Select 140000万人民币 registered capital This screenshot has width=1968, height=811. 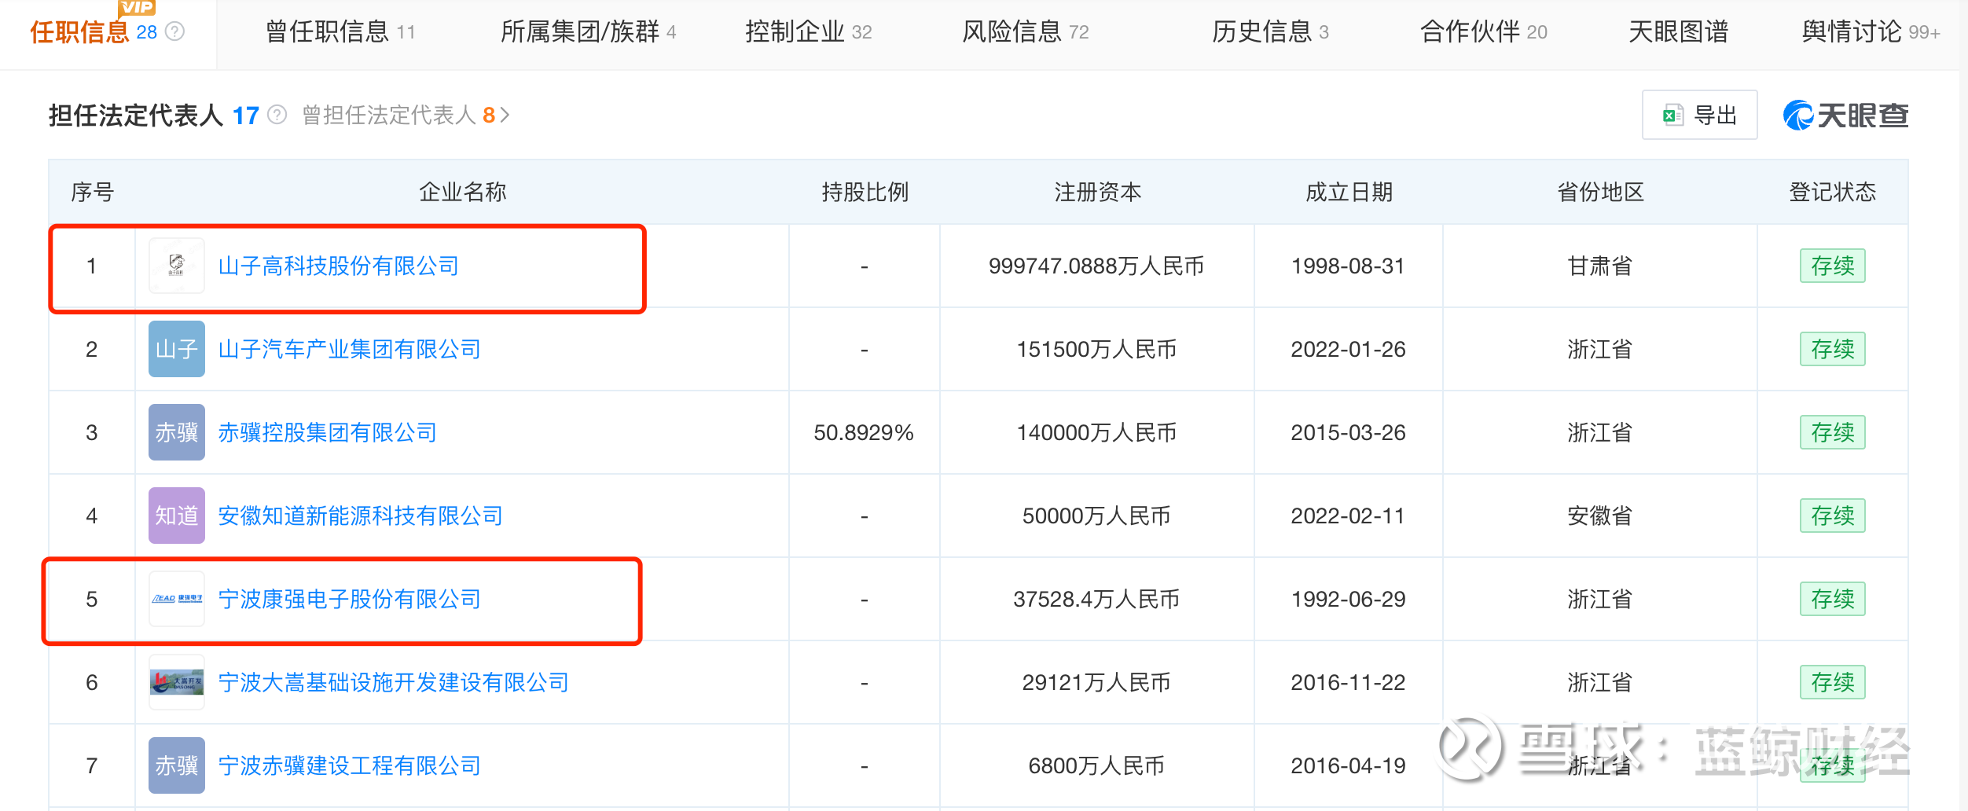tap(1096, 432)
